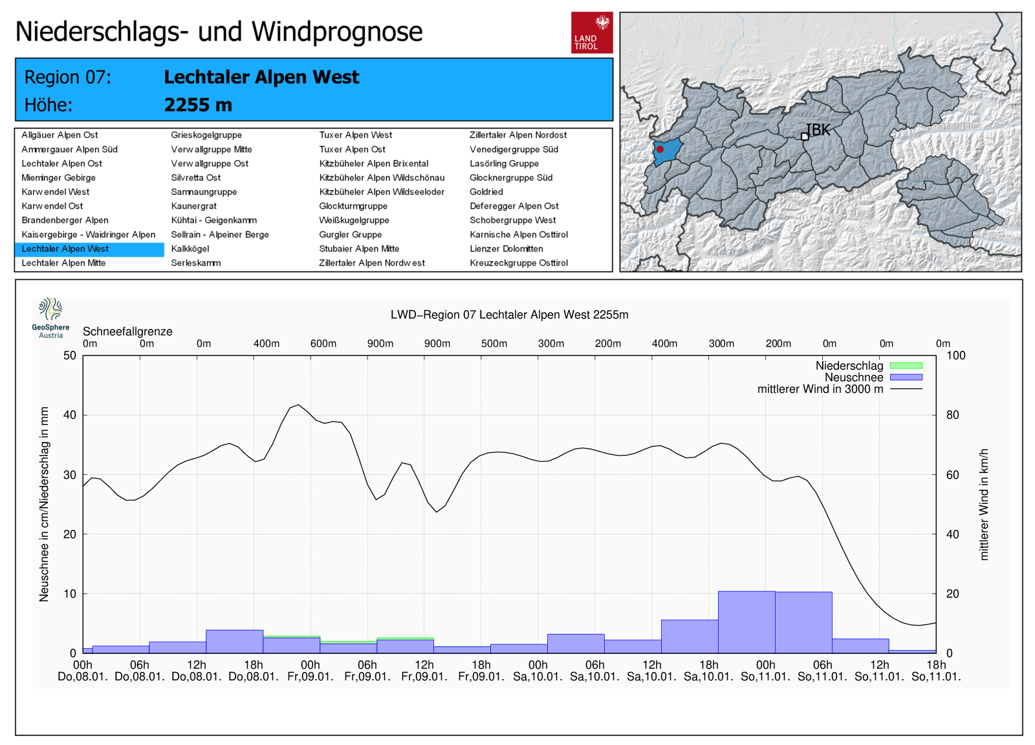Click the red dot marking the selected region
The height and width of the screenshot is (745, 1035).
[x=660, y=149]
